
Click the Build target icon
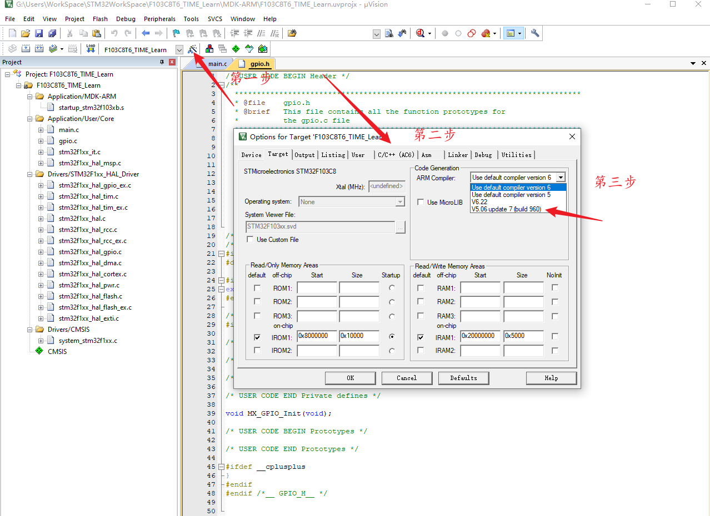click(26, 49)
